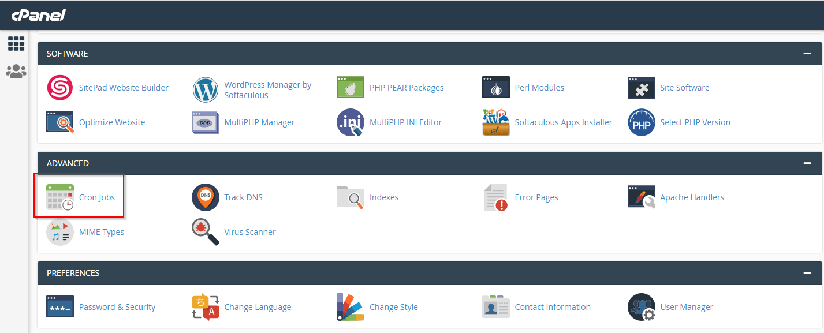Click the SitePad Website Builder icon

60,88
